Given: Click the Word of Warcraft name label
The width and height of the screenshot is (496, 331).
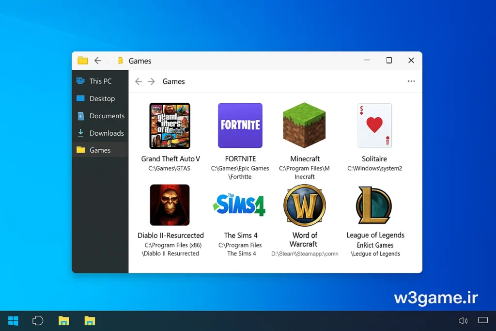Looking at the screenshot, I should tap(304, 239).
